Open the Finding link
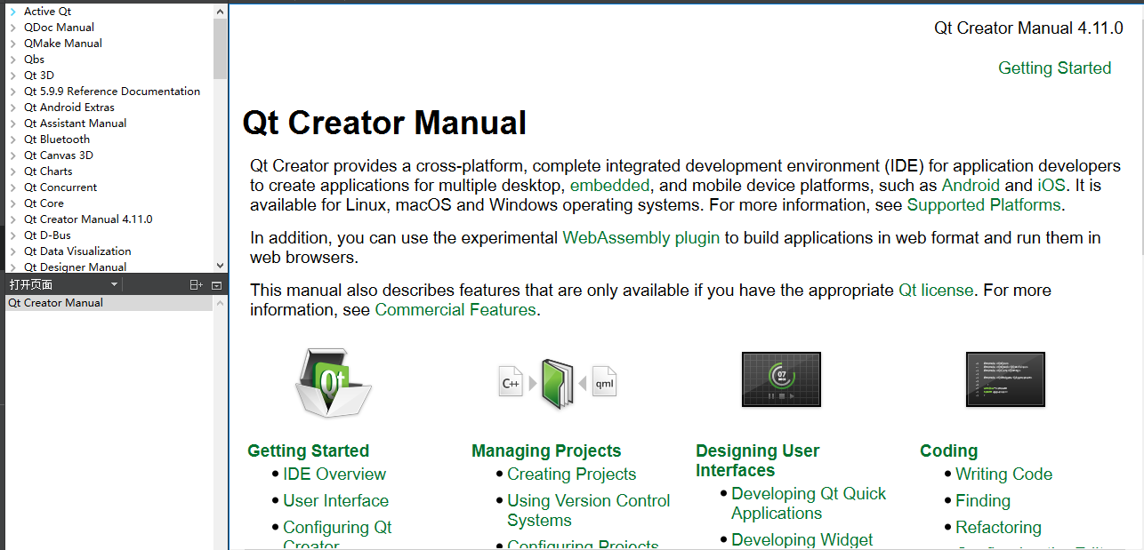Viewport: 1144px width, 550px height. pyautogui.click(x=983, y=501)
